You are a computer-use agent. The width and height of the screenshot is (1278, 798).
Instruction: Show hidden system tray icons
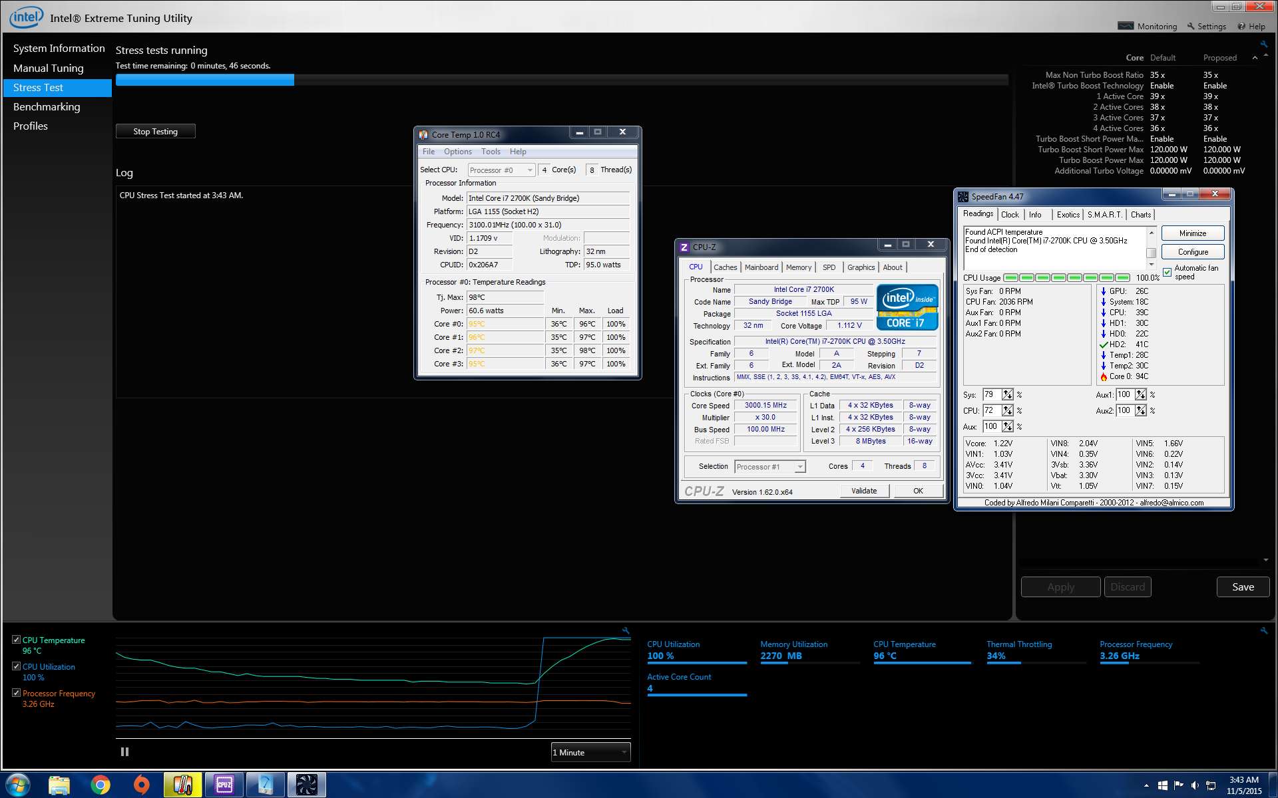pyautogui.click(x=1146, y=786)
